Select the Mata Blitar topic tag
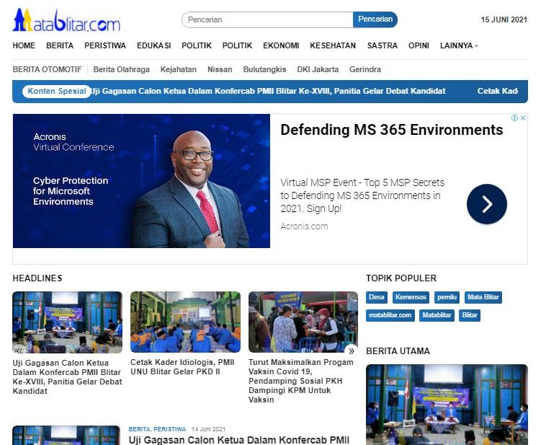541x445 pixels. [x=483, y=297]
